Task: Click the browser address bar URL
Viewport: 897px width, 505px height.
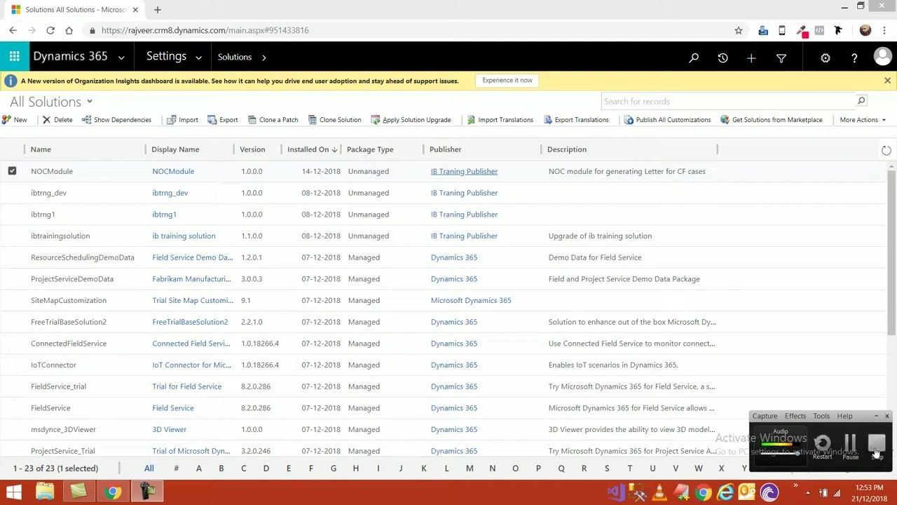Action: click(x=205, y=30)
